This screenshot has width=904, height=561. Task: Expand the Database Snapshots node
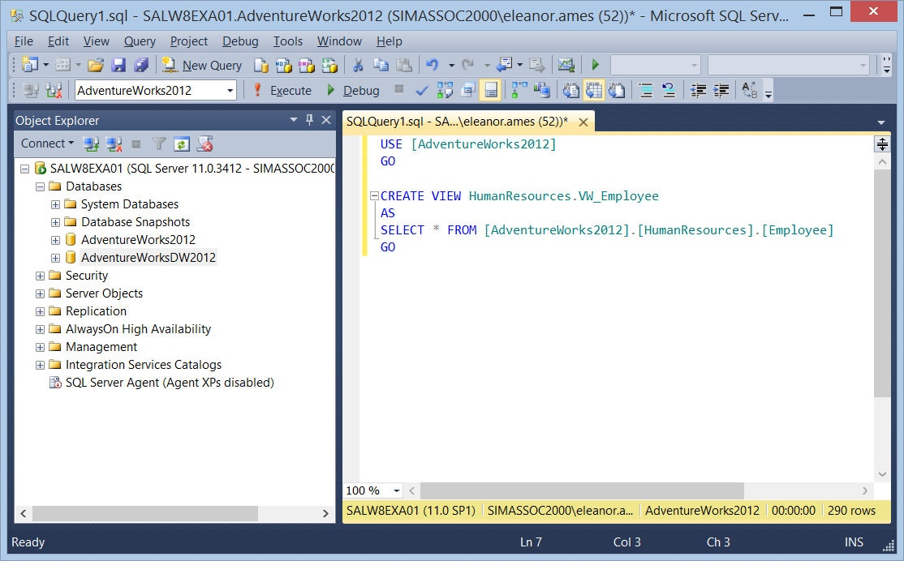pyautogui.click(x=55, y=222)
